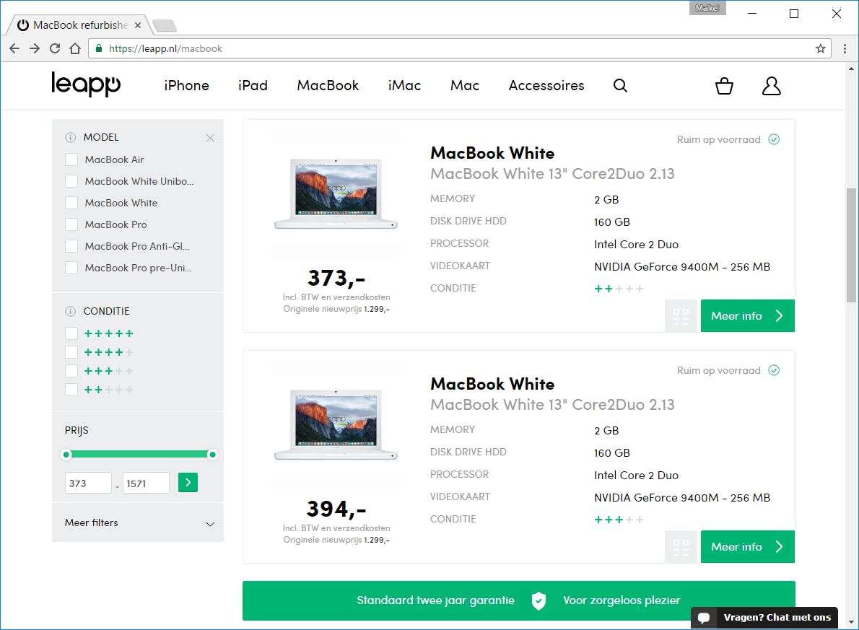
Task: Open the iPhone menu
Action: (x=186, y=85)
